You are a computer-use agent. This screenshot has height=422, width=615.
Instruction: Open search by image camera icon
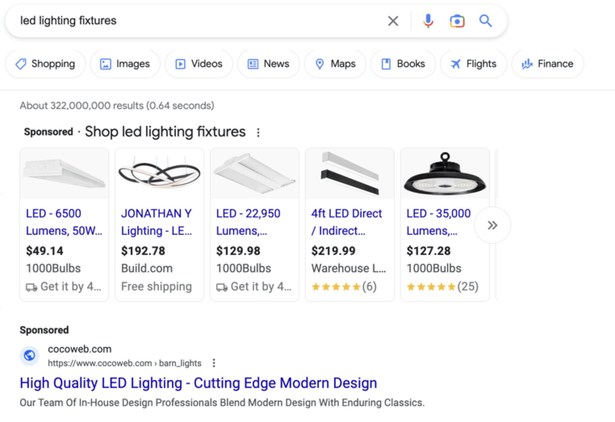point(457,21)
